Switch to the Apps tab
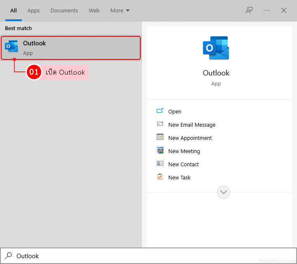Screen dimensions: 297x264 tap(33, 10)
